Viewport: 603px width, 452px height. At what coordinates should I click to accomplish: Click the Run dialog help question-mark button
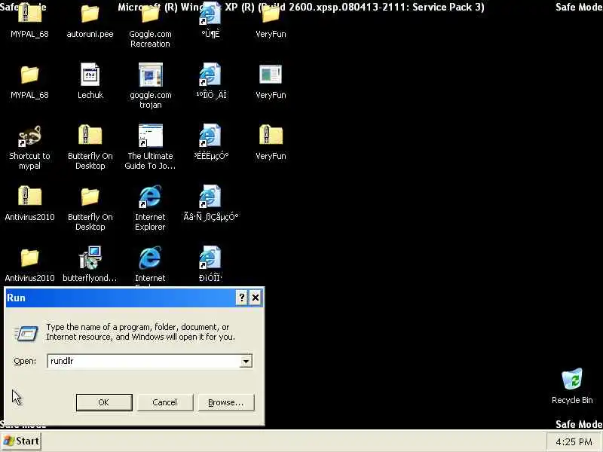241,298
